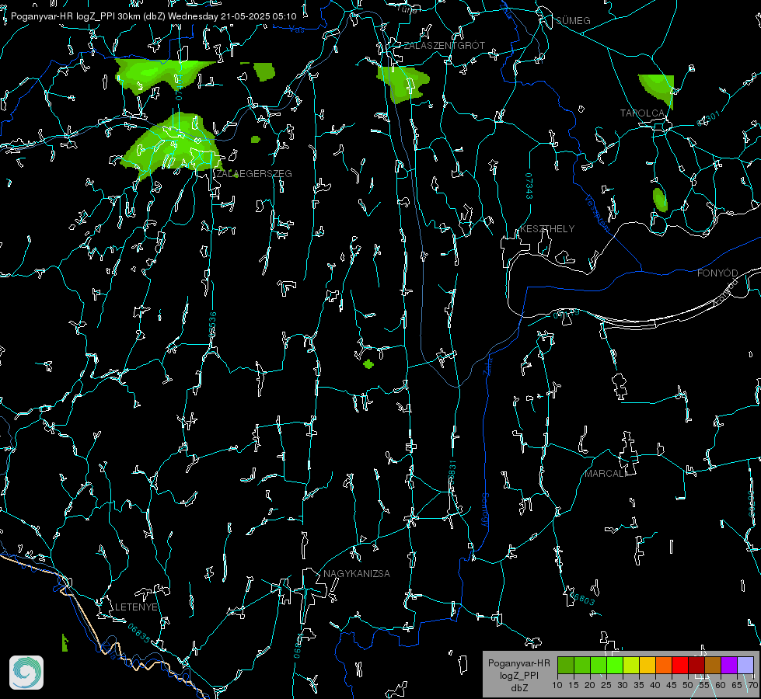Image resolution: width=761 pixels, height=699 pixels.
Task: Select the ZALAEGERSZEG city label
Action: 254,173
